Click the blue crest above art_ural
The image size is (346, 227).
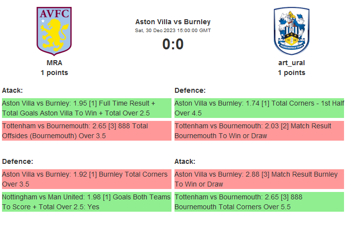coord(292,31)
